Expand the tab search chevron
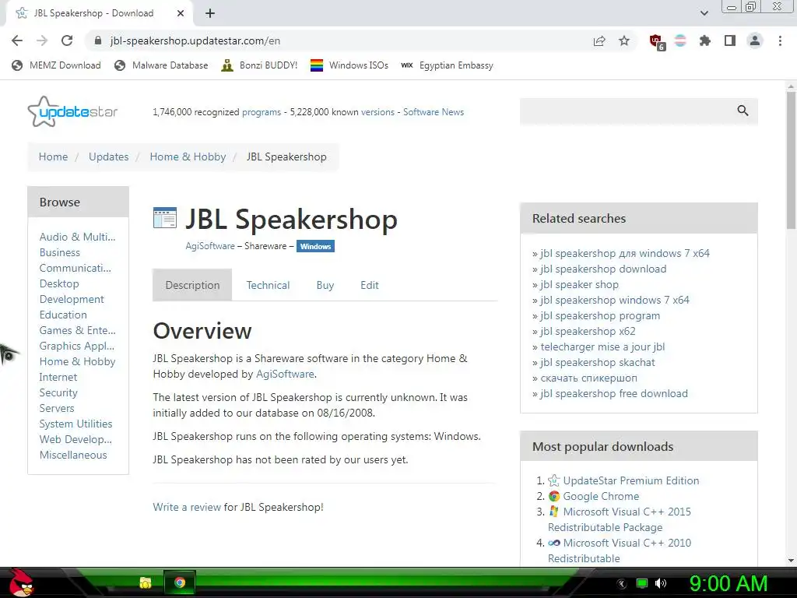Screen dimensions: 797x598 [x=704, y=13]
